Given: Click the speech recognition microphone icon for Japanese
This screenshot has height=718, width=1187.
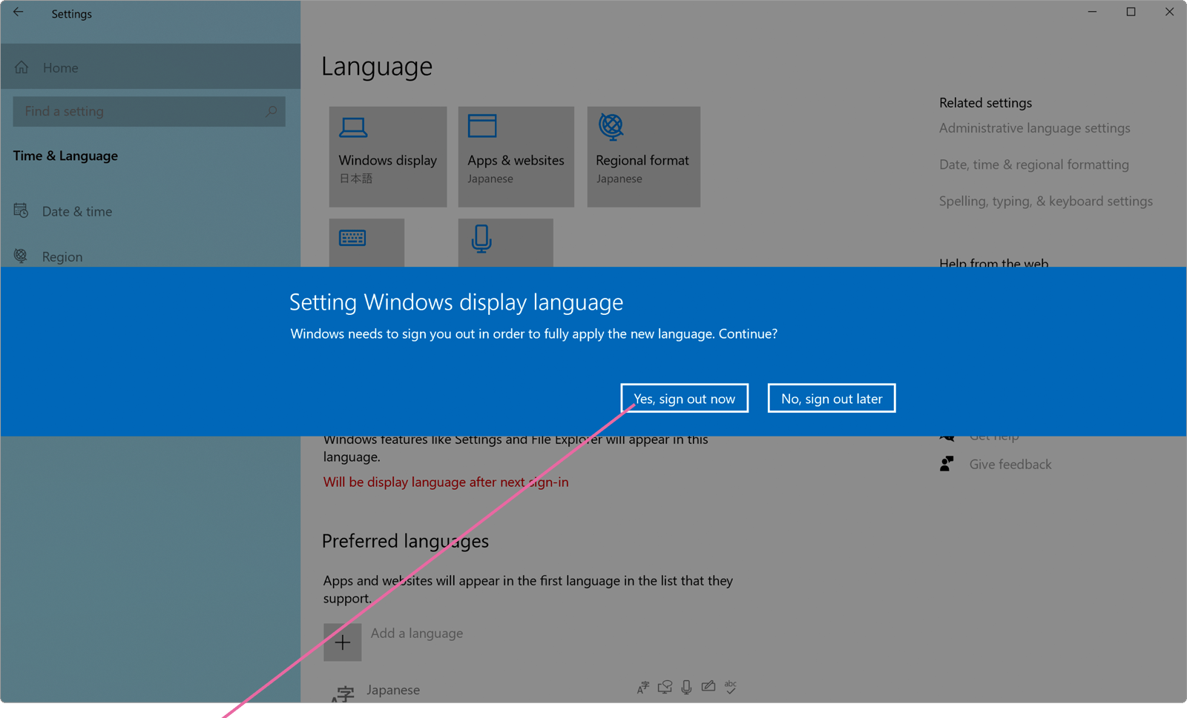Looking at the screenshot, I should [686, 688].
